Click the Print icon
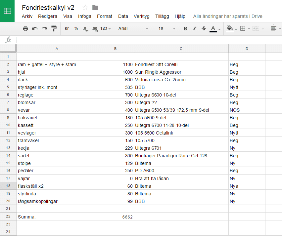This screenshot has width=282, height=236. pyautogui.click(x=25, y=28)
